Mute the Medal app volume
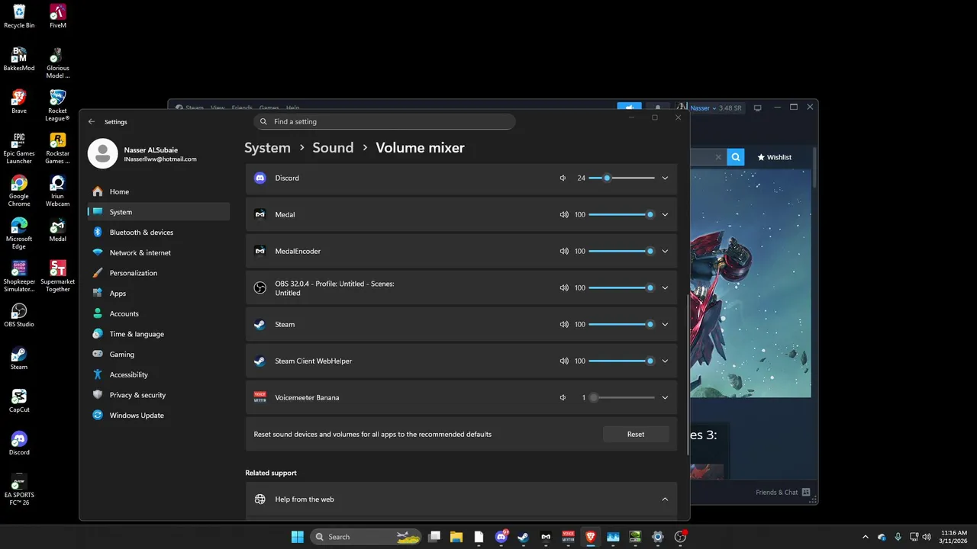This screenshot has width=977, height=549. pos(564,214)
